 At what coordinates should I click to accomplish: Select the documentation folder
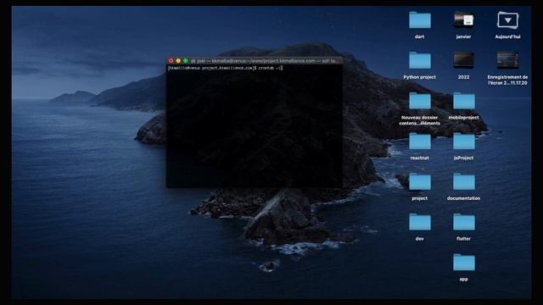pos(464,182)
